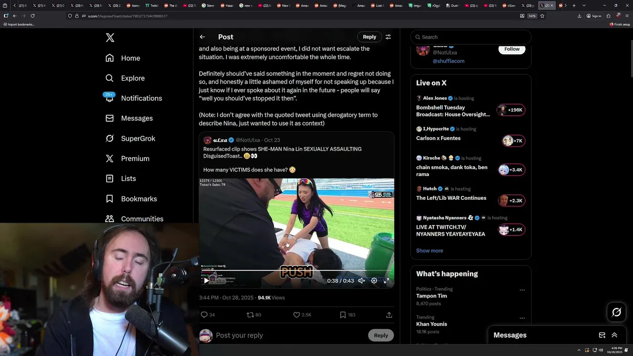
Task: Go back using the Post arrow
Action: (x=202, y=37)
